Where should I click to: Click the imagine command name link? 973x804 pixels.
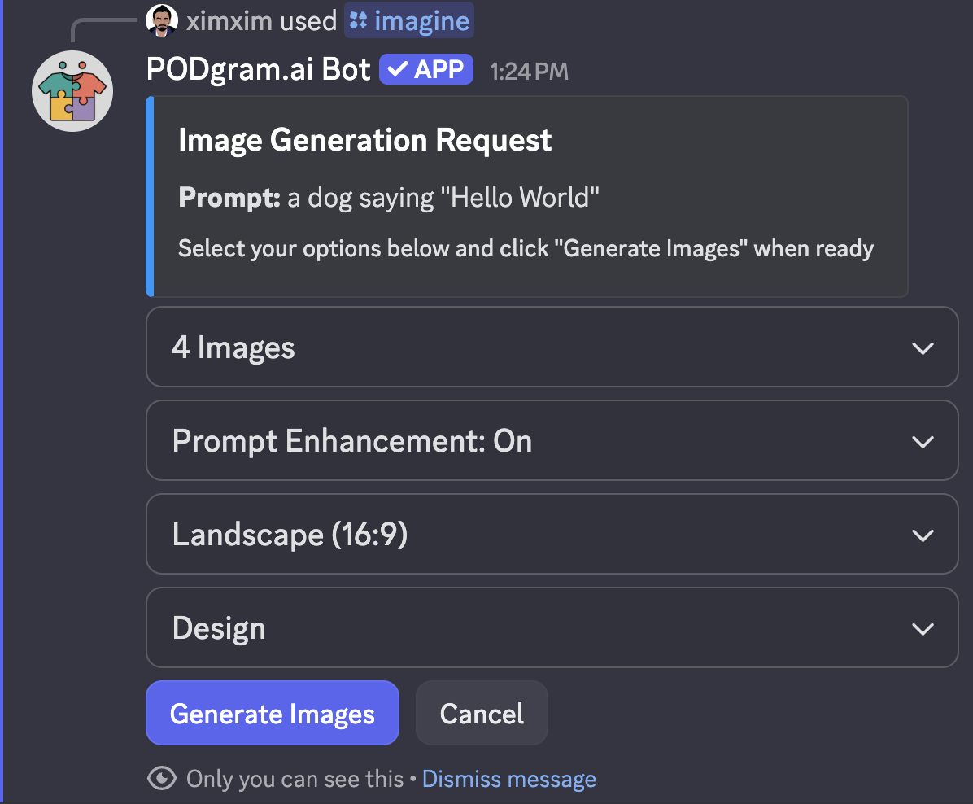point(421,21)
